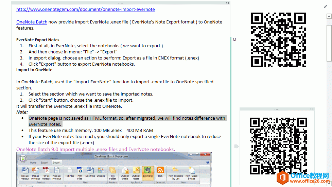Screen dimensions: 332x187
Task: Select the lower QR code image
Action: point(278,146)
